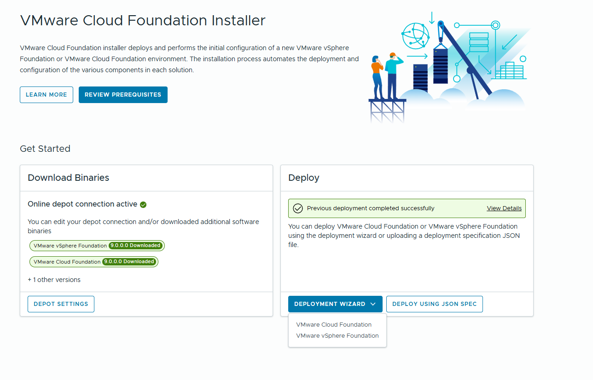Click green checkmark beside Online depot connection active
This screenshot has height=380, width=593.
(x=143, y=205)
